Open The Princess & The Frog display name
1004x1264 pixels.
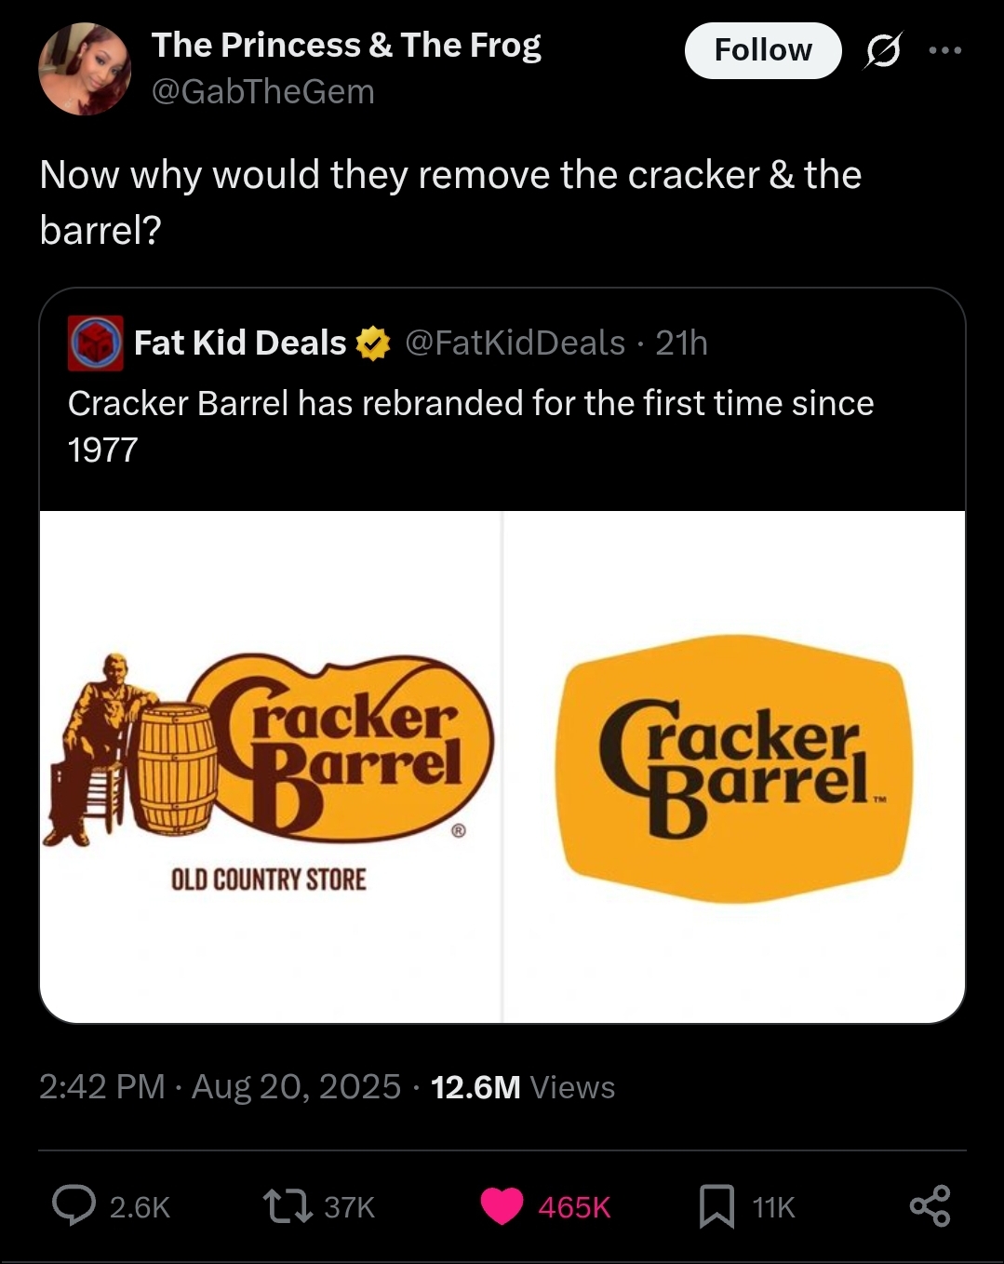[346, 45]
